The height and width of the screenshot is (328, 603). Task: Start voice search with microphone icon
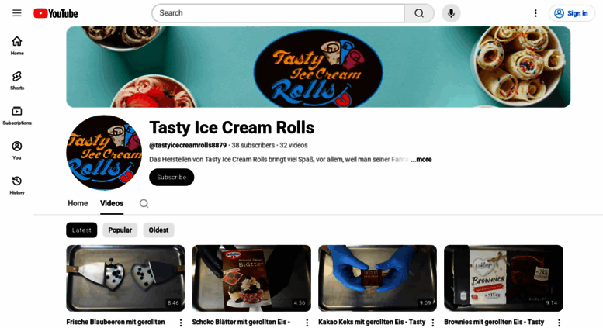click(x=451, y=13)
